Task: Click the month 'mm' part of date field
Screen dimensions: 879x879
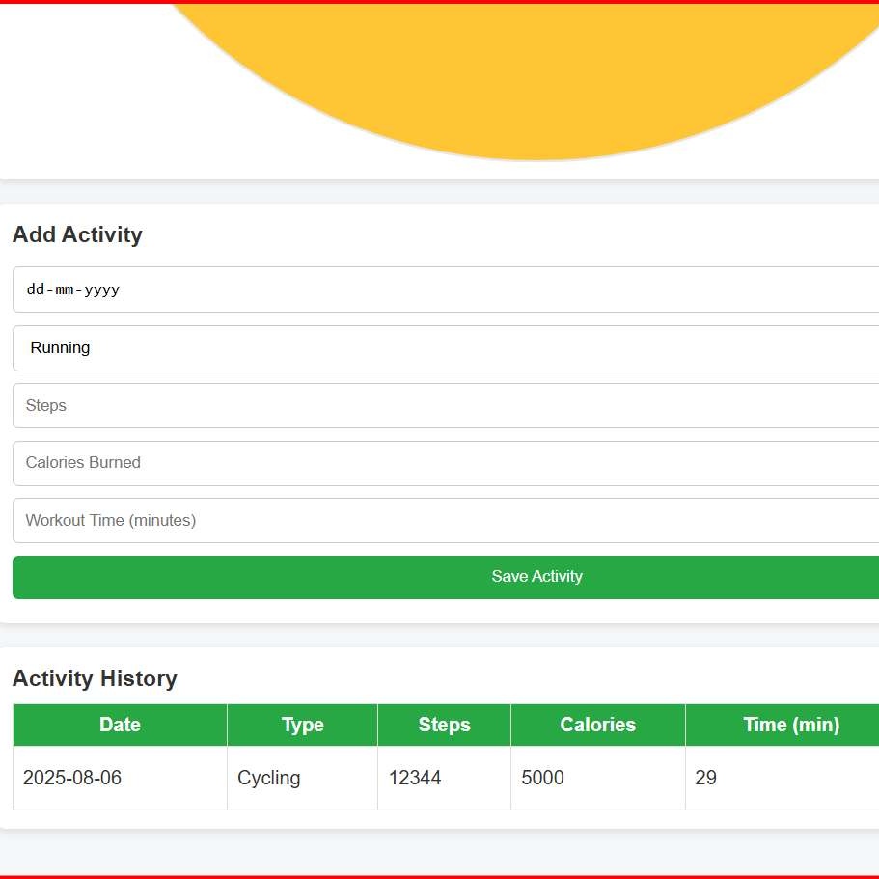Action: click(65, 289)
